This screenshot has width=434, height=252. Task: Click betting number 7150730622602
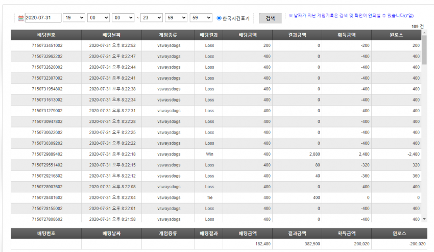[x=47, y=133]
